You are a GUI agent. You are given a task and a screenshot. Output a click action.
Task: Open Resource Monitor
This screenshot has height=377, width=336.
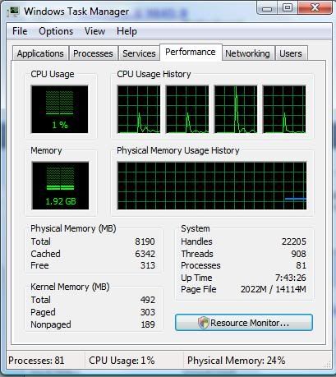click(244, 323)
